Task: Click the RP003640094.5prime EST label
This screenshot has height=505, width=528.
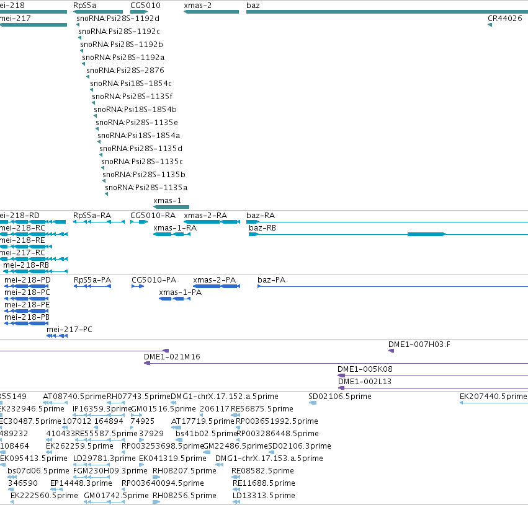Action: (163, 483)
